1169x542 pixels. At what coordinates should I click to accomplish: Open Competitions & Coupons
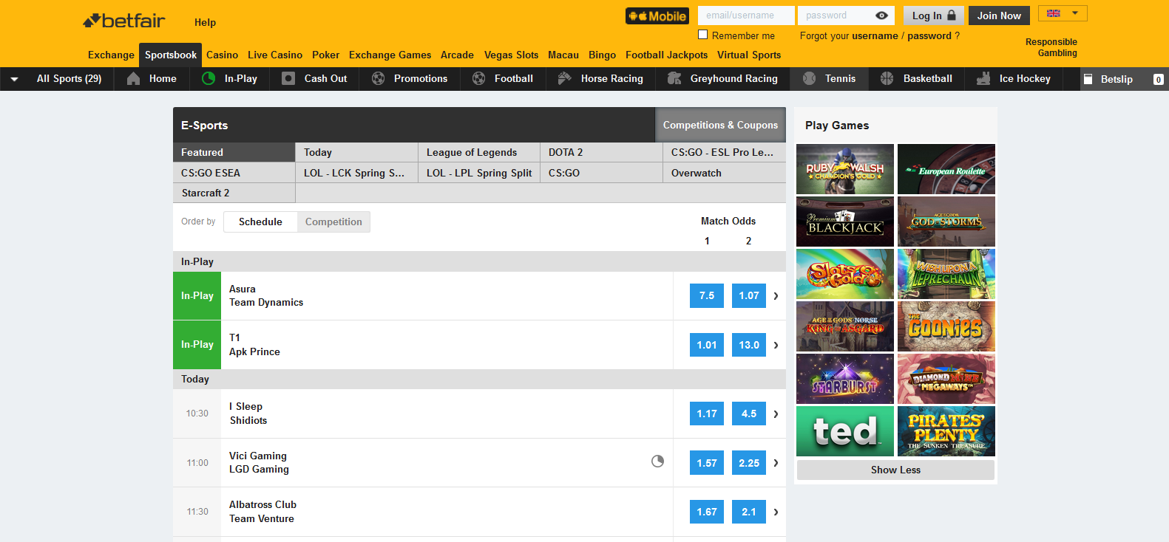[x=720, y=125]
